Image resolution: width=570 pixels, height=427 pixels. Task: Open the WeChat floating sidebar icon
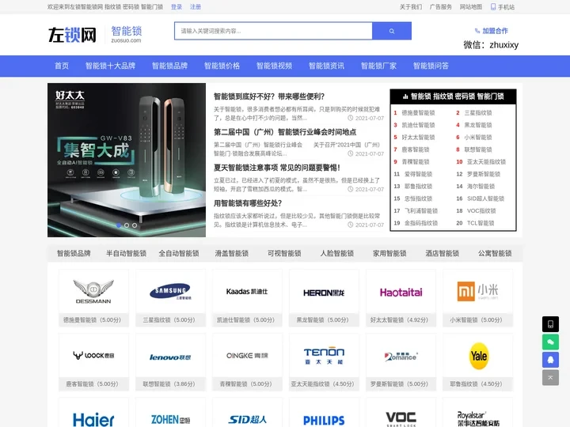click(550, 342)
